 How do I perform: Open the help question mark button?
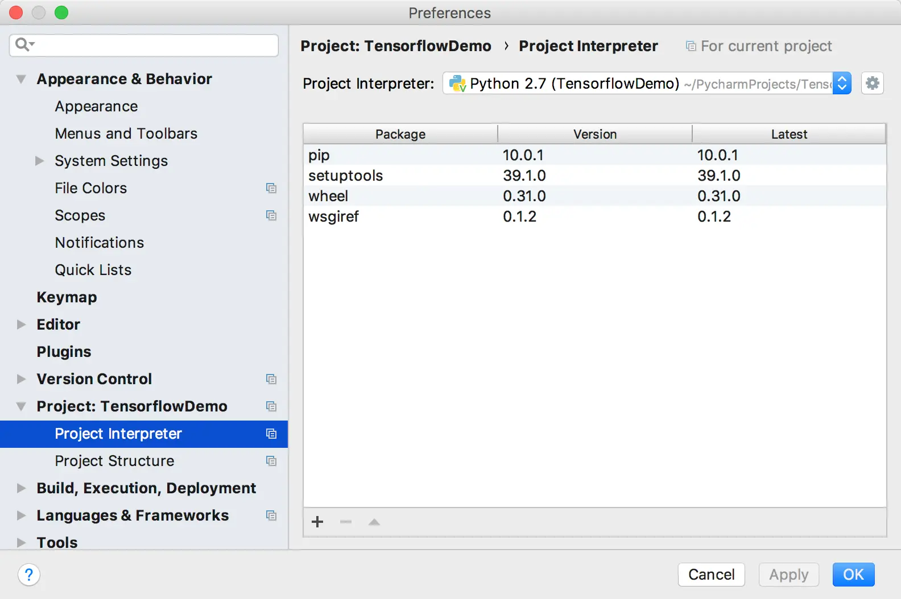[29, 575]
